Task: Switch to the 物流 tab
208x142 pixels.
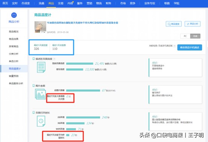Action: click(x=99, y=3)
